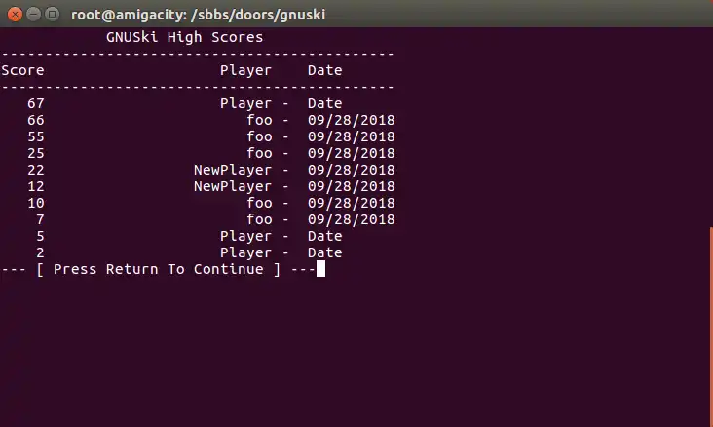Viewport: 713px width, 427px height.
Task: Click the blinking cursor after Continue prompt
Action: pos(320,269)
